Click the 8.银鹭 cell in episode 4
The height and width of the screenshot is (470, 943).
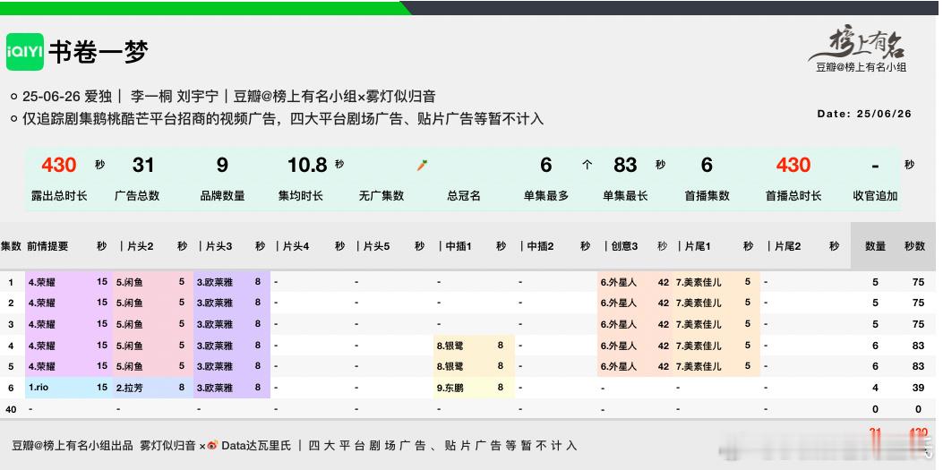tap(450, 346)
